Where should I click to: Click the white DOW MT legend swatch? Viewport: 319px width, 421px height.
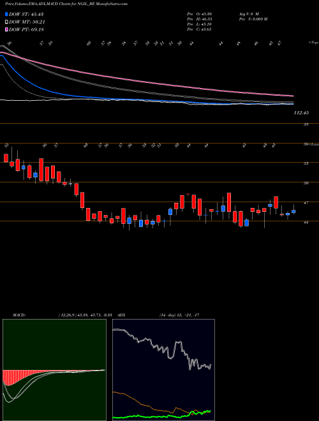point(6,22)
